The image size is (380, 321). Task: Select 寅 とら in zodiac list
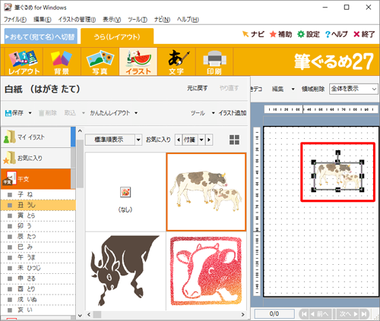tap(38, 216)
